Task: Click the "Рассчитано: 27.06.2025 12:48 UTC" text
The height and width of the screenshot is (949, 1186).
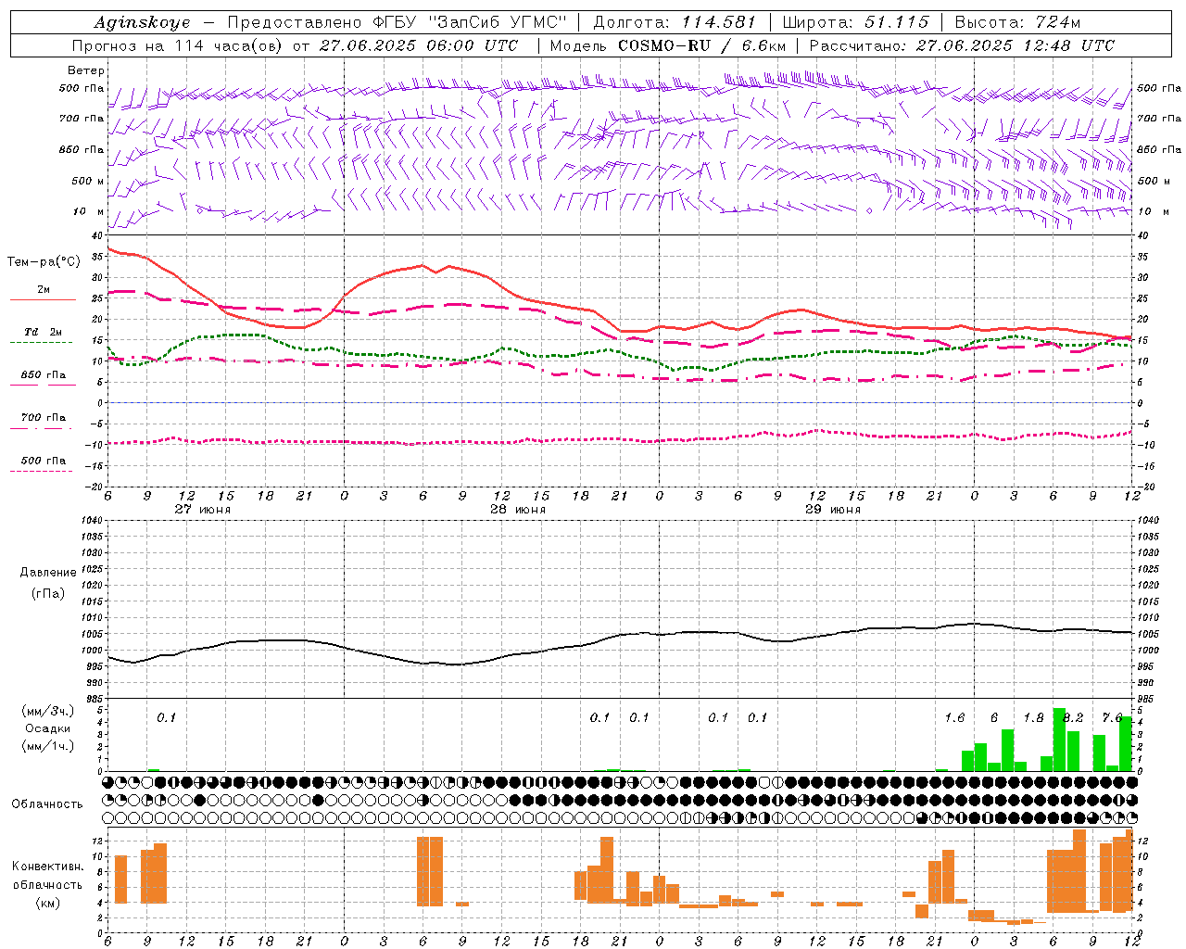Action: 962,45
